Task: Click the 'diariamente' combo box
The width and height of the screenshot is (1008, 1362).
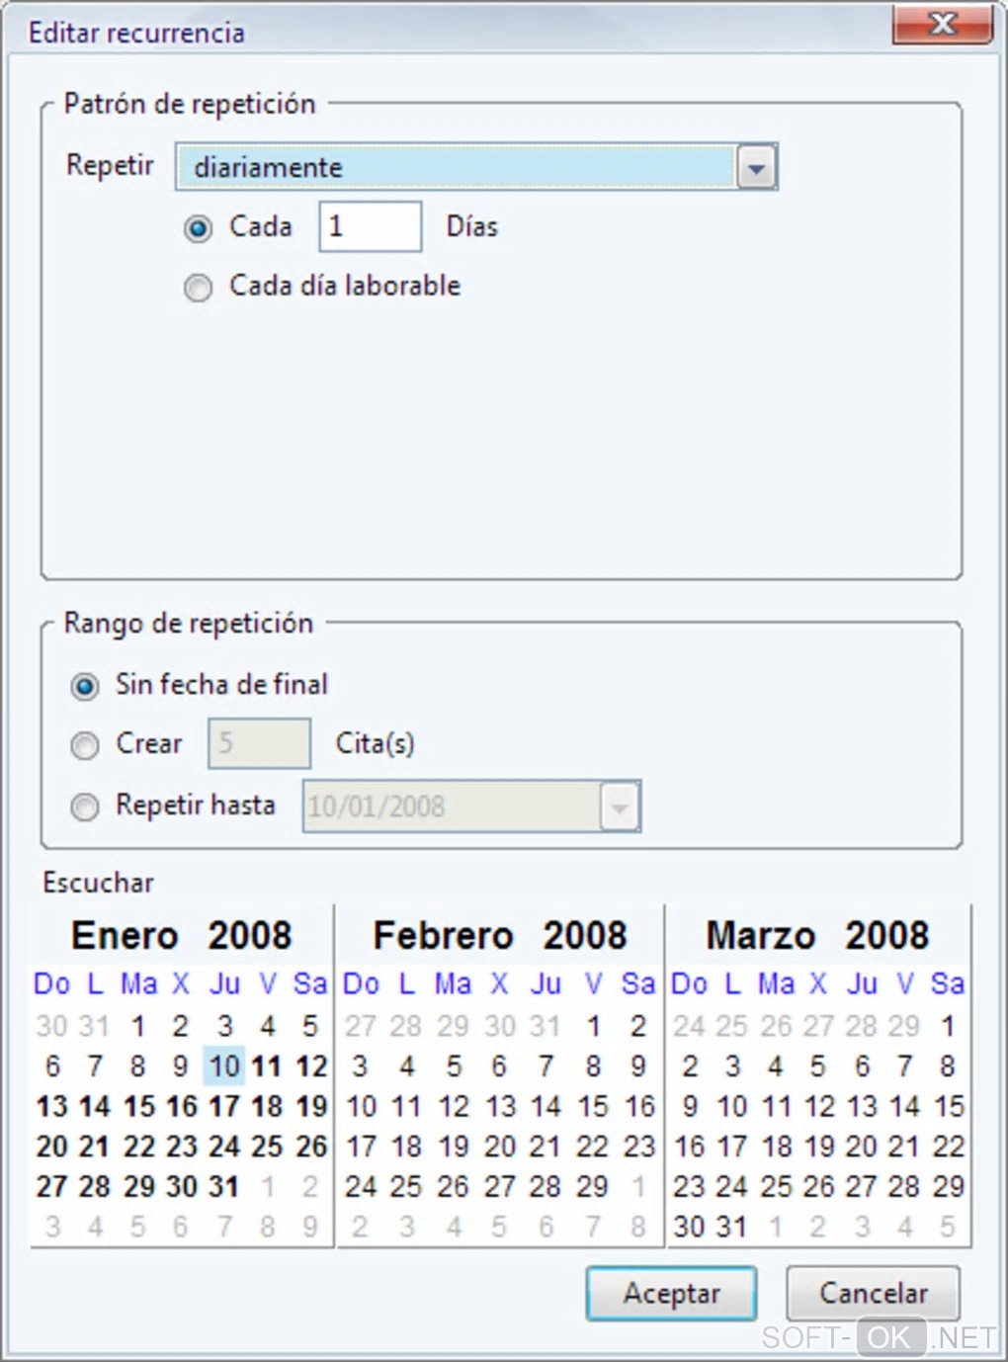Action: point(457,167)
